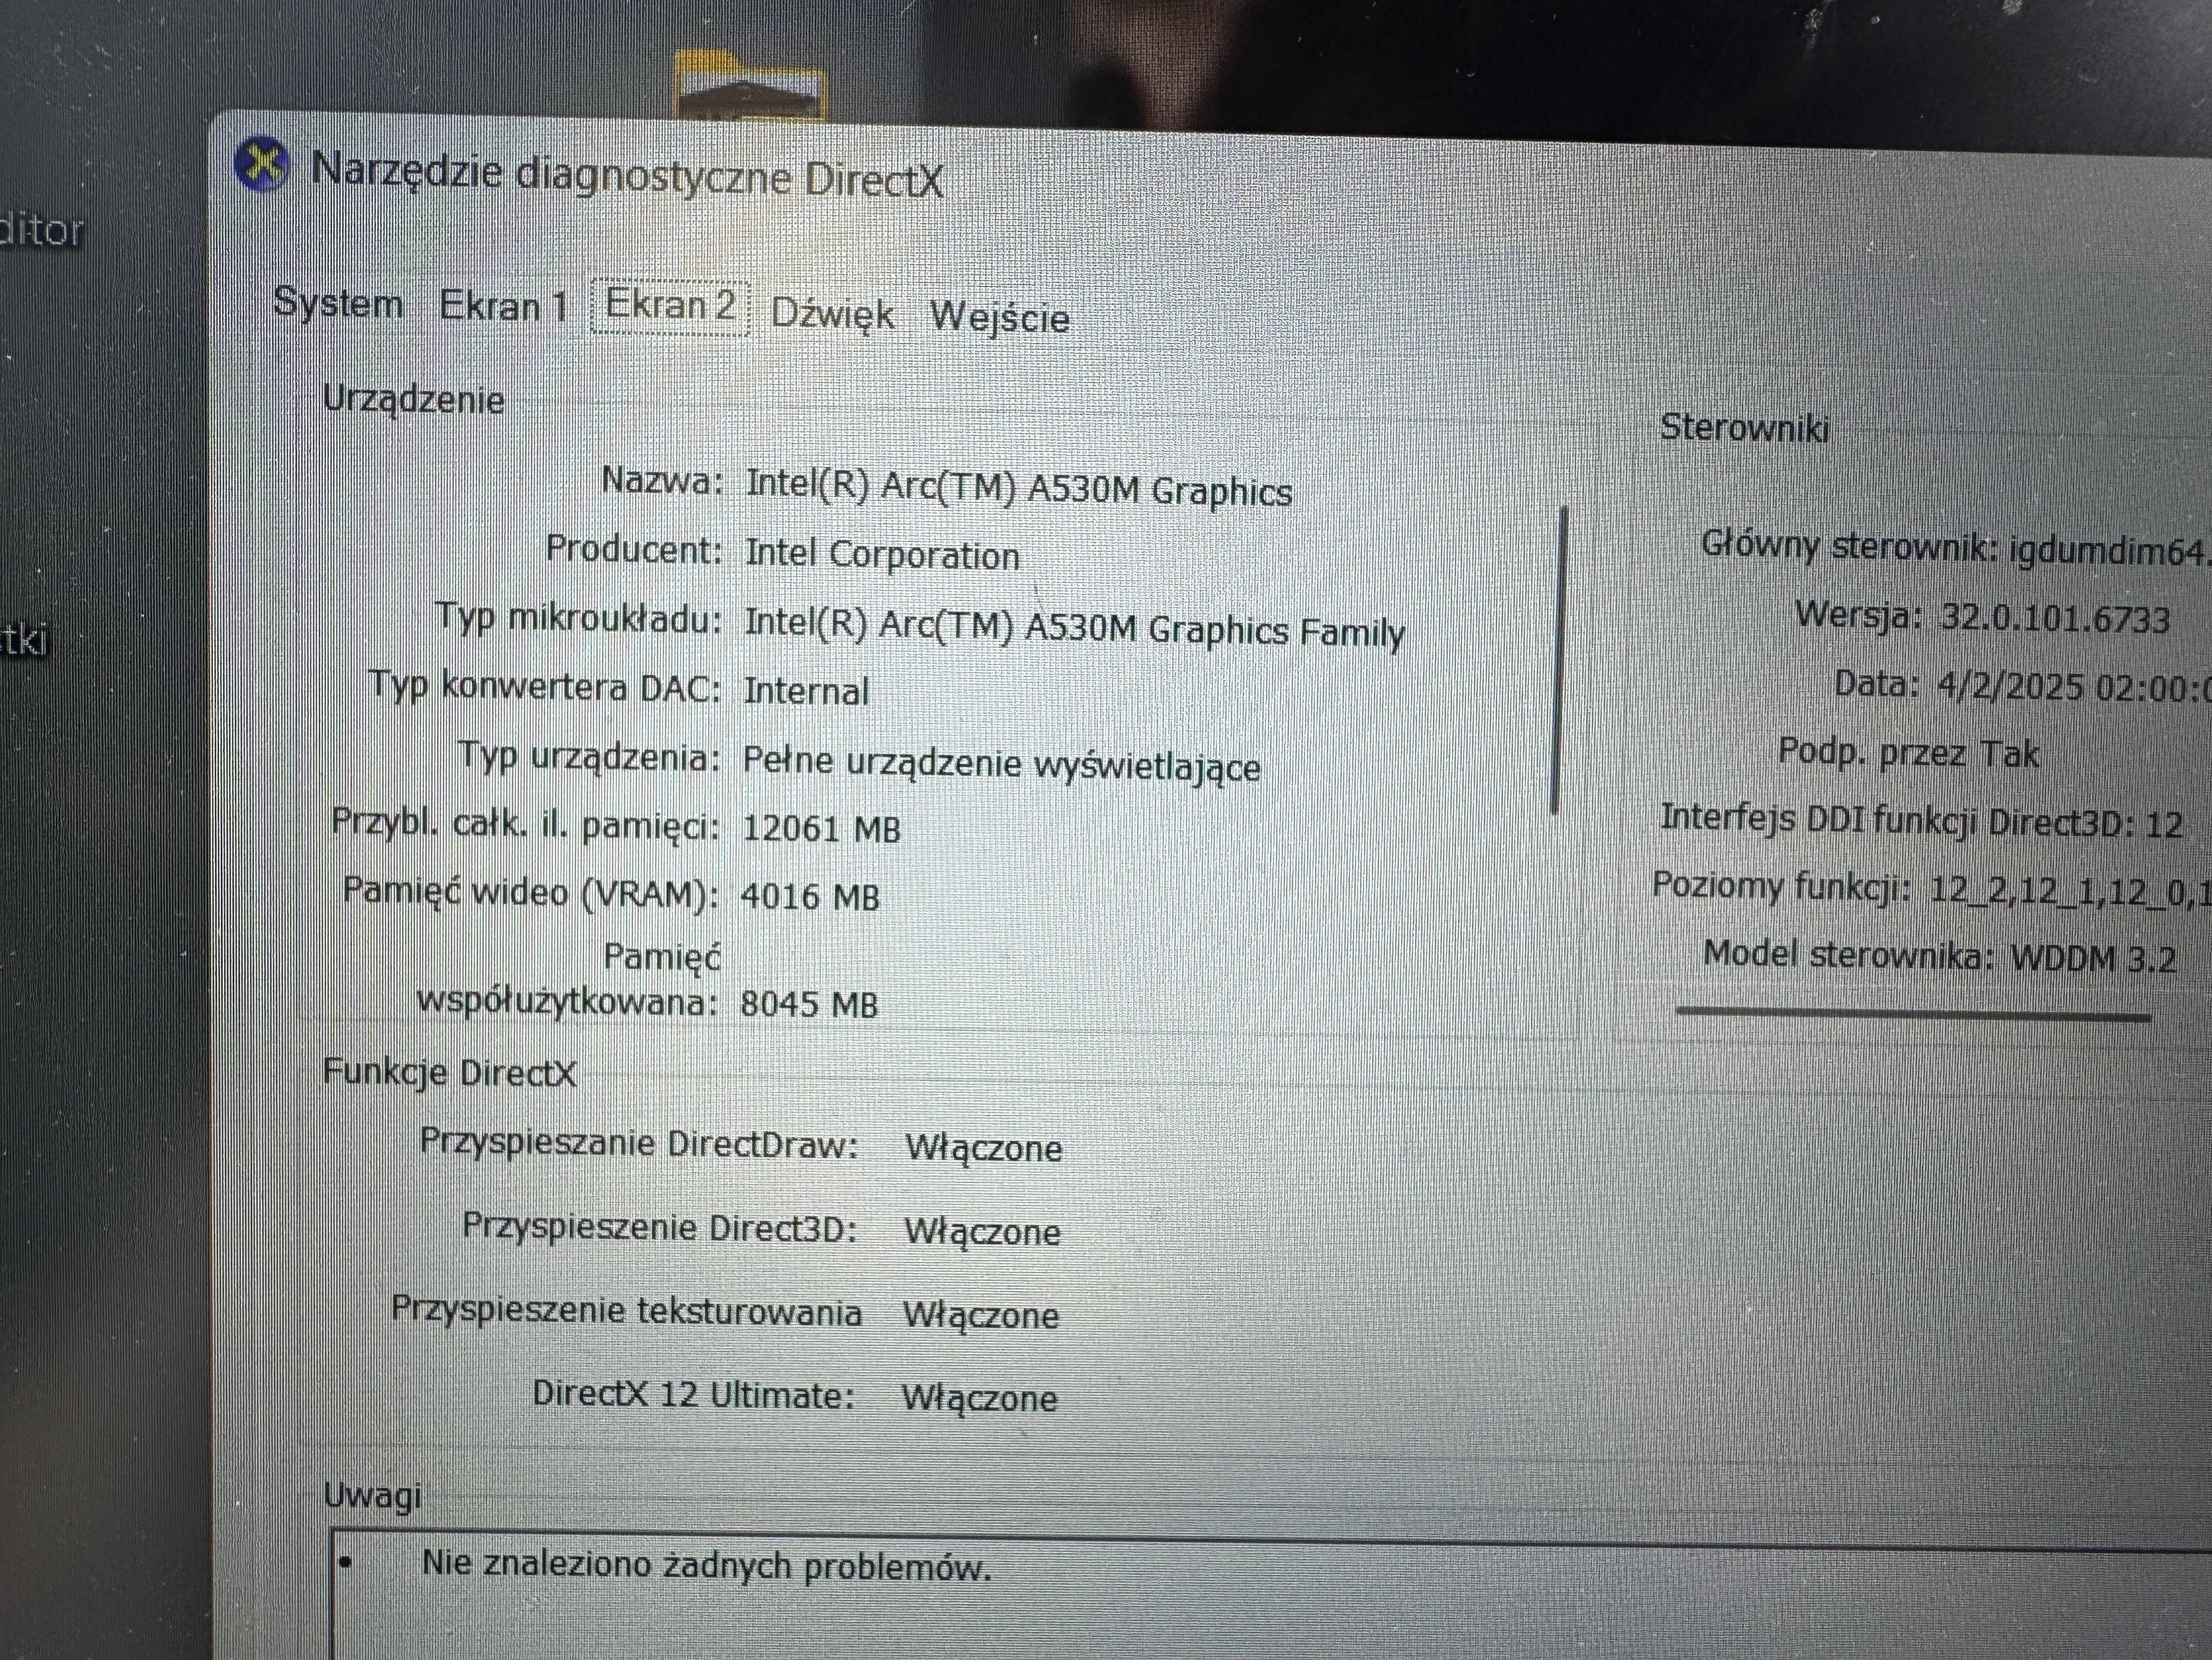The height and width of the screenshot is (1660, 2212).
Task: Click the shared memory value 8045 MB
Action: point(809,1003)
